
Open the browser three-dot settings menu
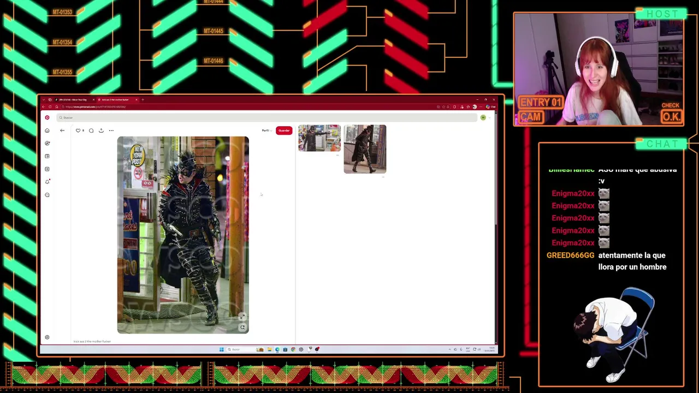[x=481, y=107]
